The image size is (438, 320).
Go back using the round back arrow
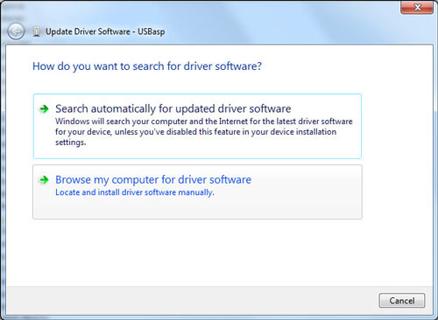point(16,31)
